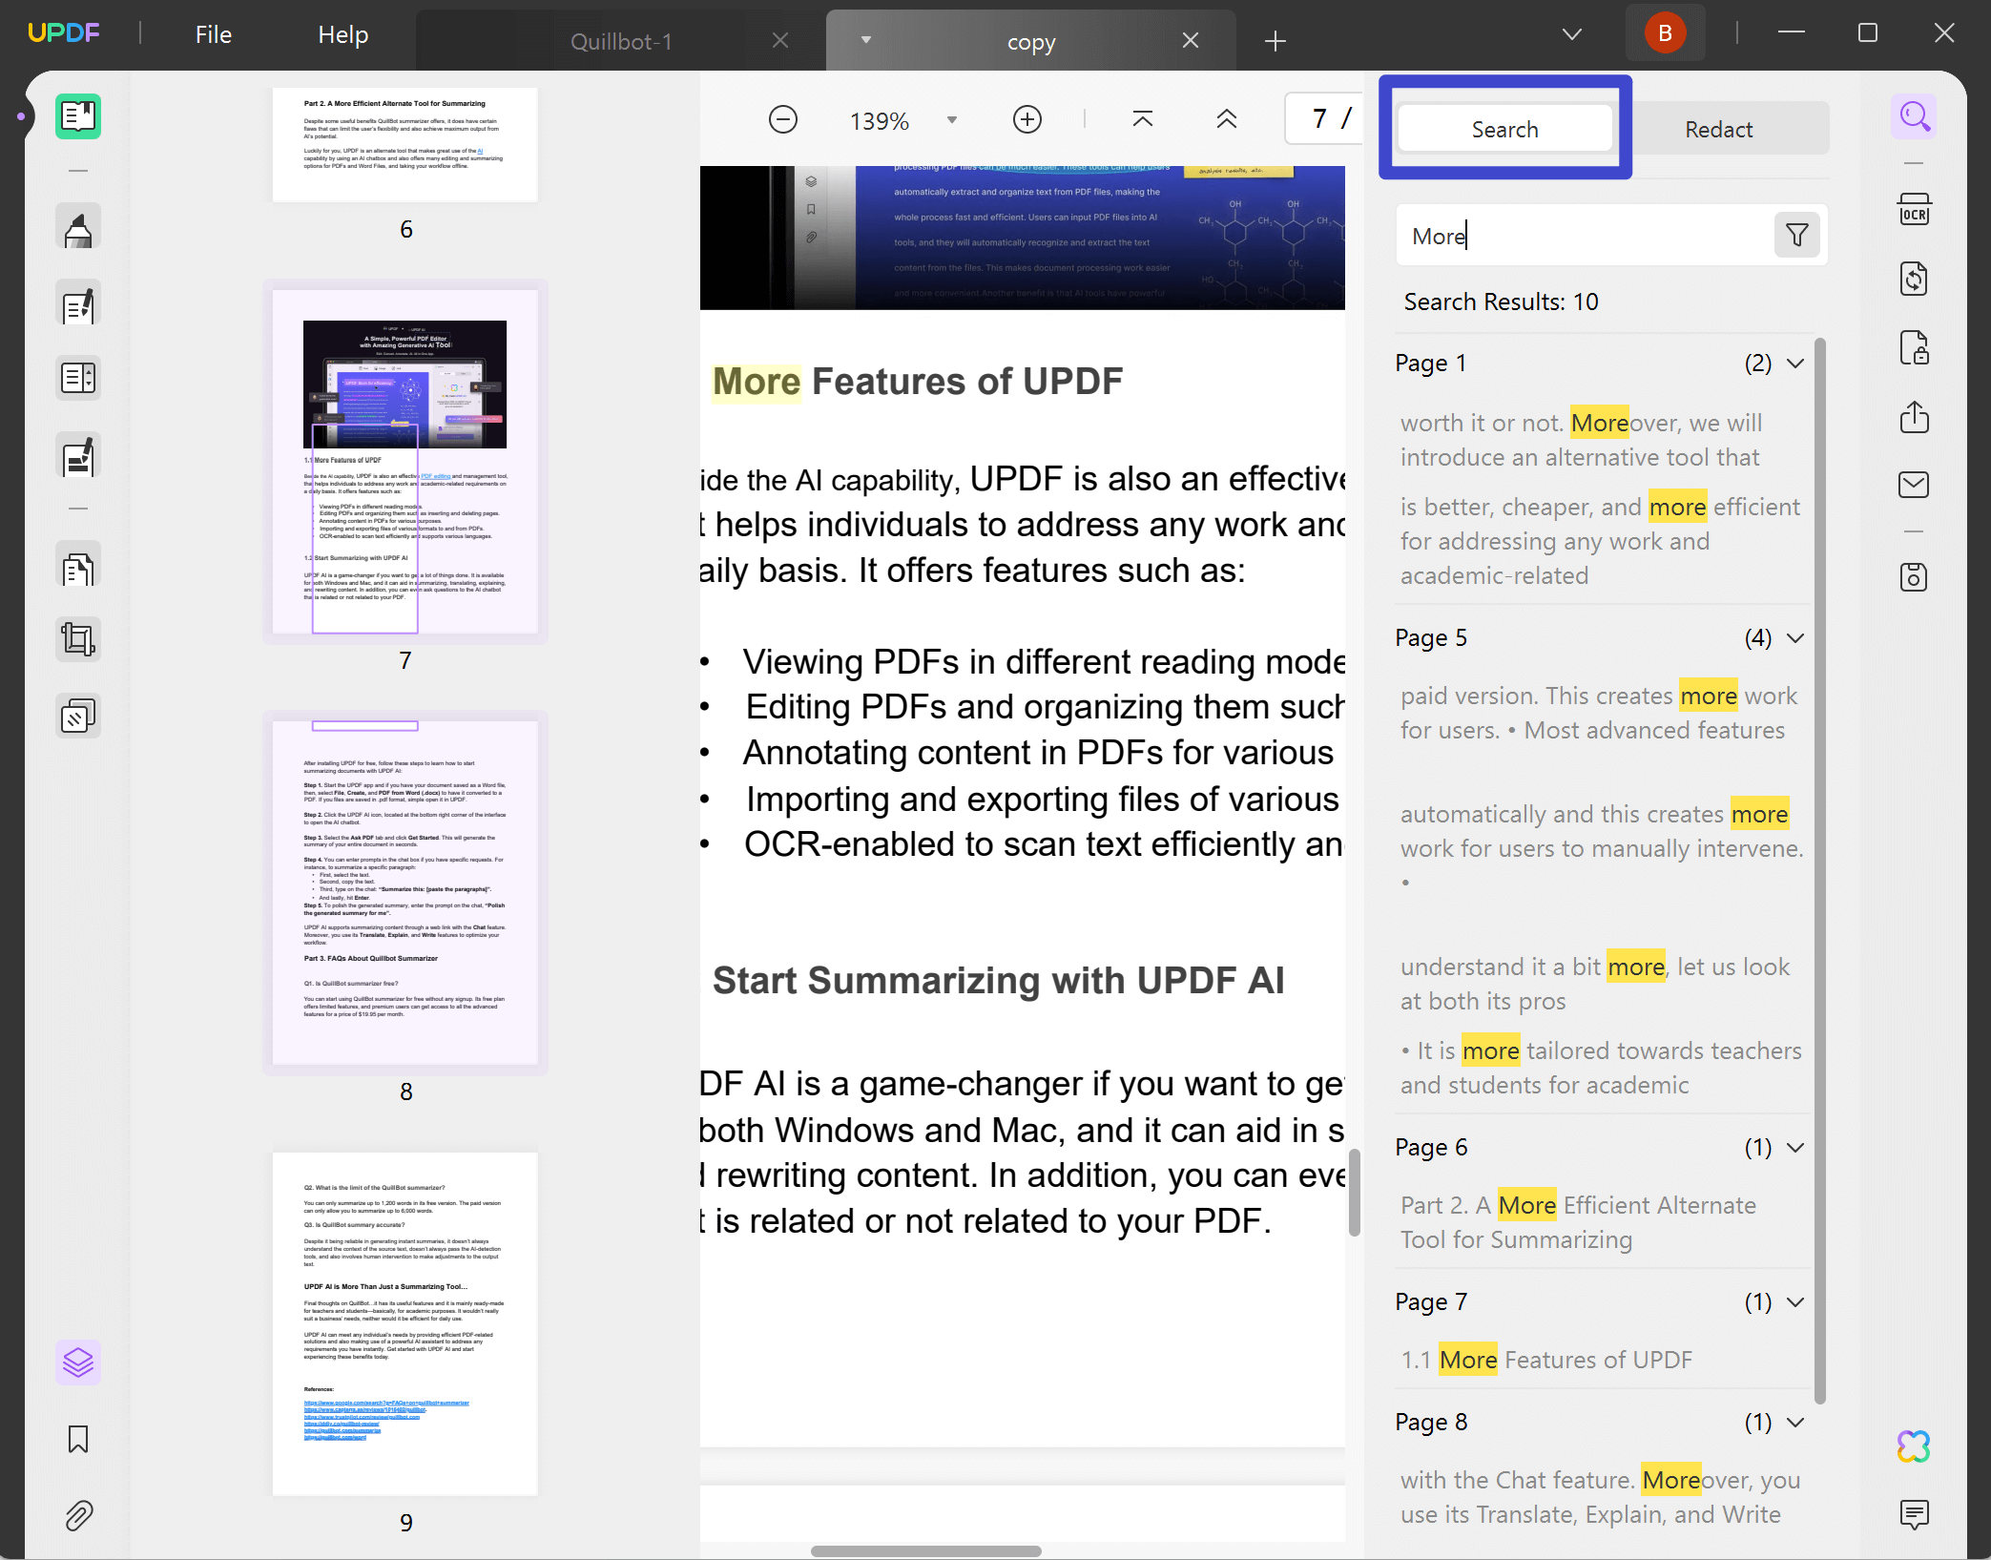Image resolution: width=1991 pixels, height=1560 pixels.
Task: Open the UPDF AI assistant
Action: click(x=1914, y=1447)
